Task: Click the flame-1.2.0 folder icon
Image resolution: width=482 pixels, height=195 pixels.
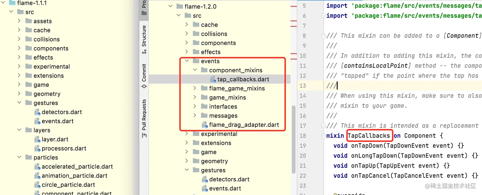Action: point(179,6)
